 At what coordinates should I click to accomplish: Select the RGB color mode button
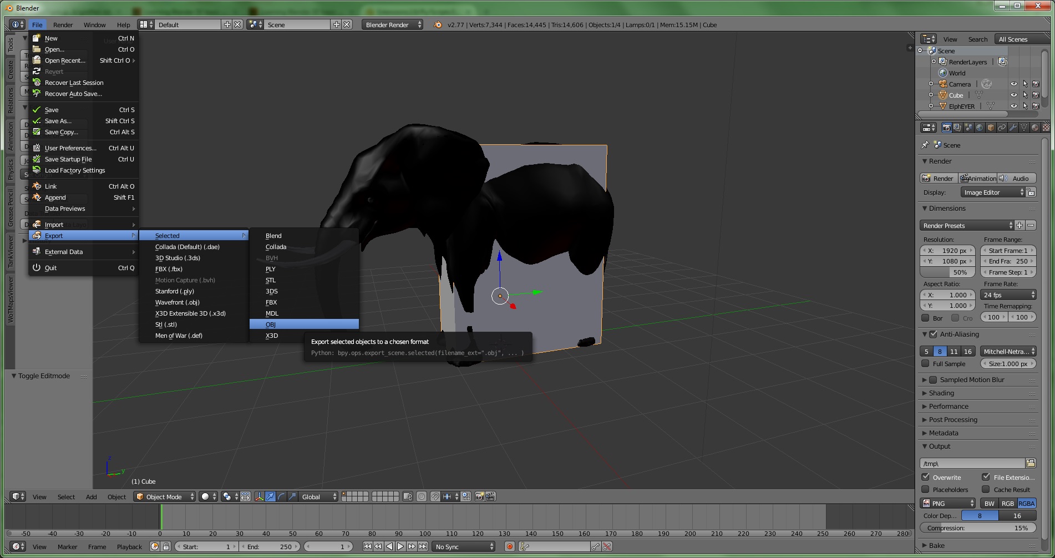[1007, 503]
